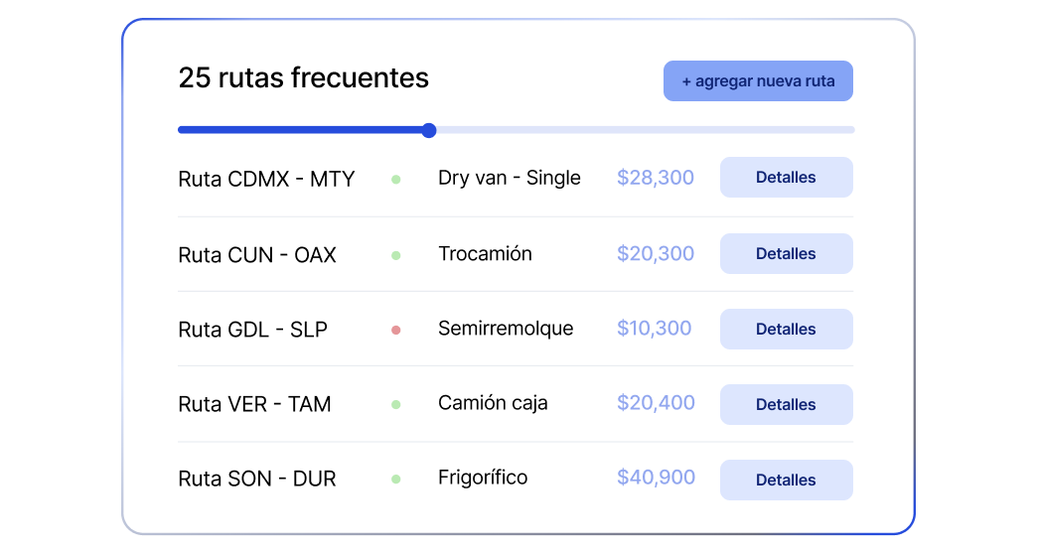
Task: Click the '+ agregar nueva ruta' button
Action: [758, 81]
